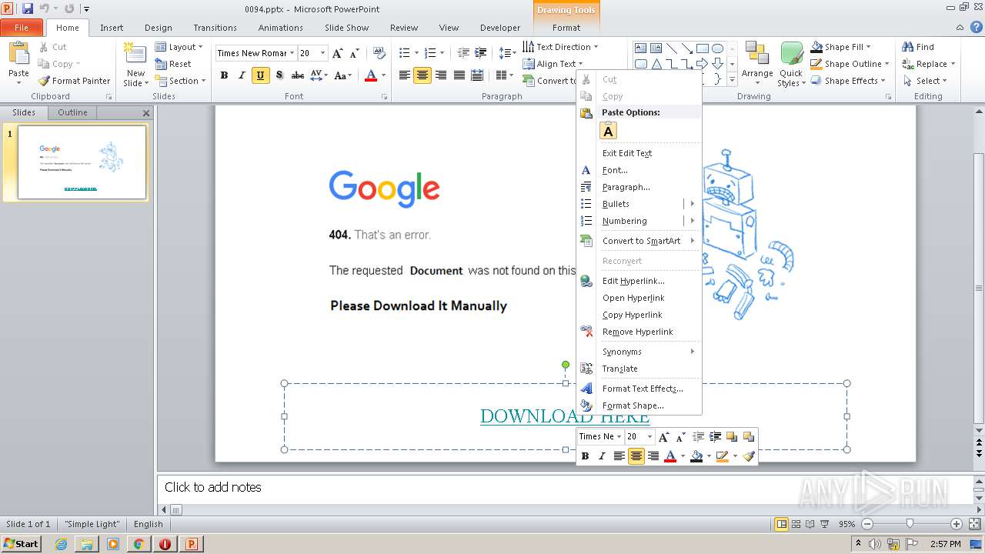Viewport: 985px width, 554px height.
Task: Choose Edit Hyperlink from context menu
Action: tap(633, 281)
